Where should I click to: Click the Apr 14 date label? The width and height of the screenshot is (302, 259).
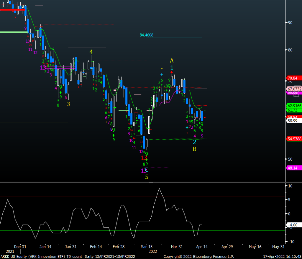tap(202, 247)
